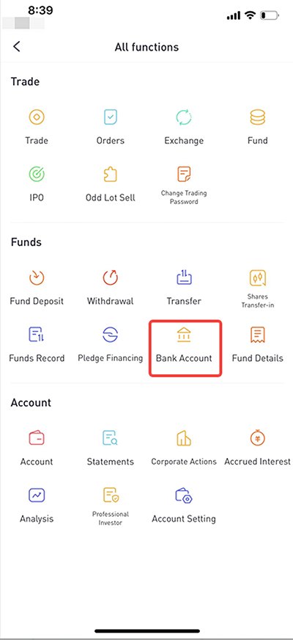Viewport: 293px width, 640px height.
Task: Open the Fund coins icon
Action: 258,117
